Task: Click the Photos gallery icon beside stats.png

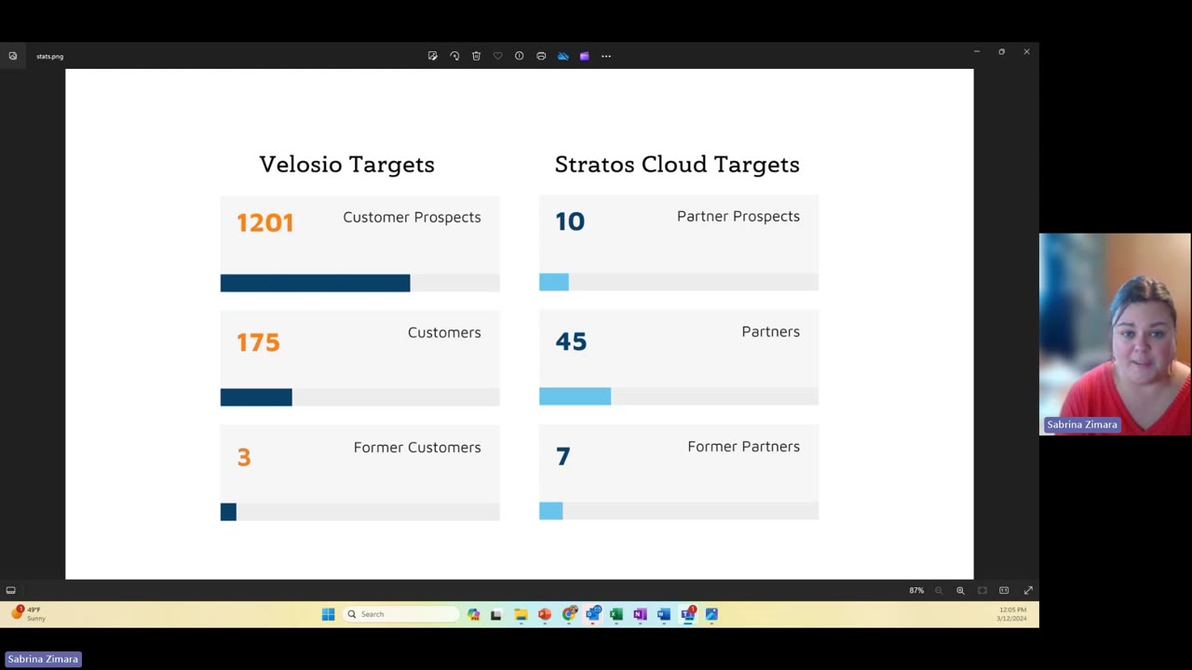Action: coord(13,56)
